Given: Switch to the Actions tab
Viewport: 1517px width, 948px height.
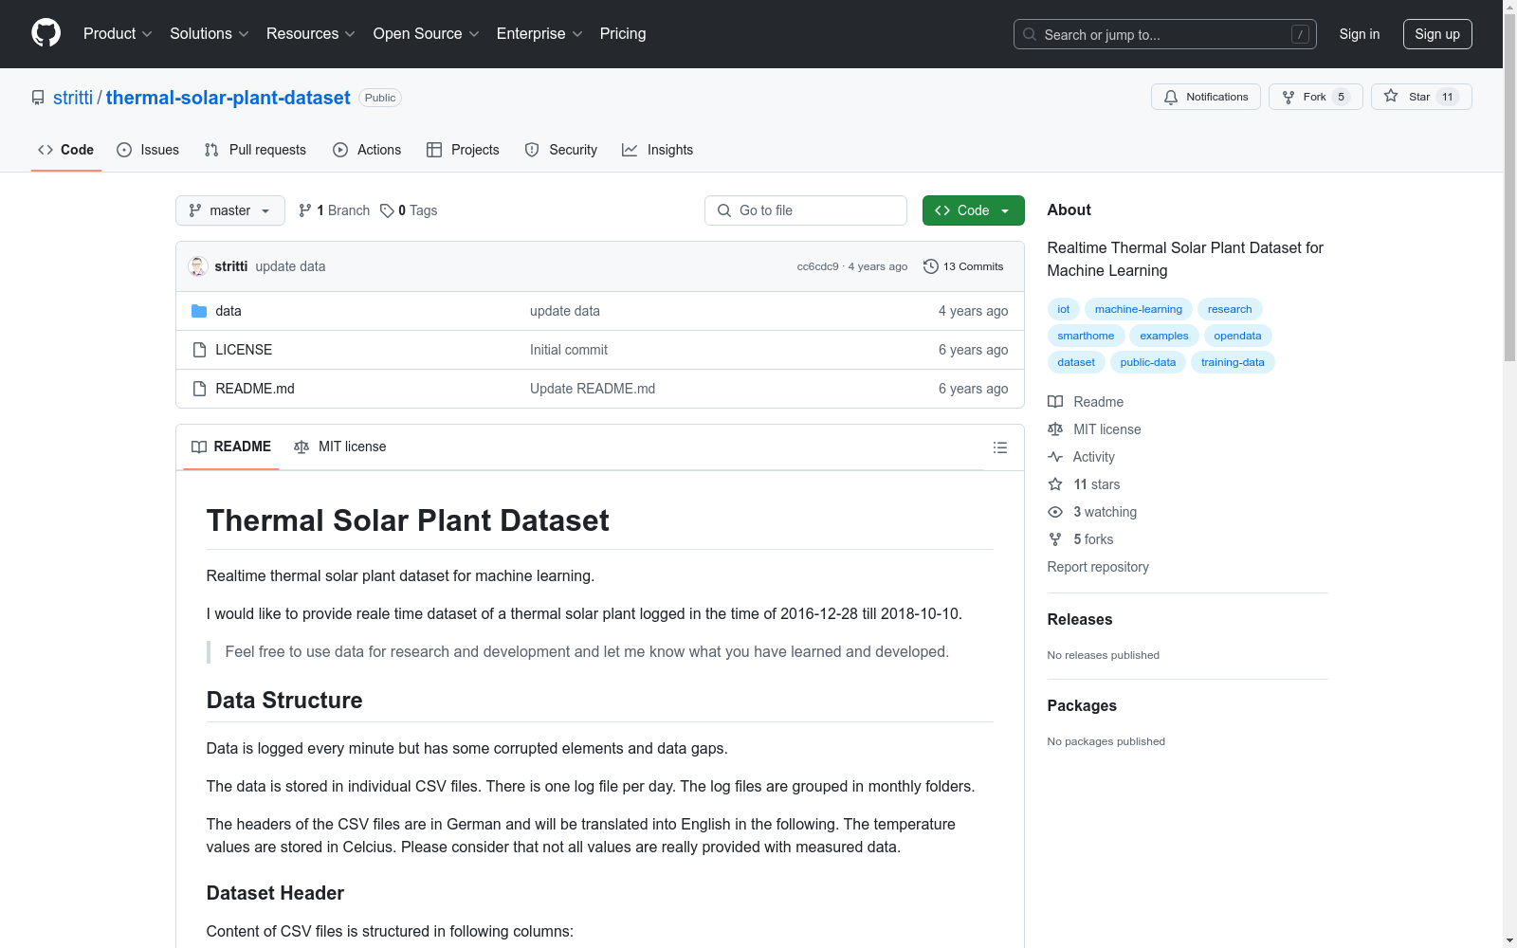Looking at the screenshot, I should coord(367,150).
